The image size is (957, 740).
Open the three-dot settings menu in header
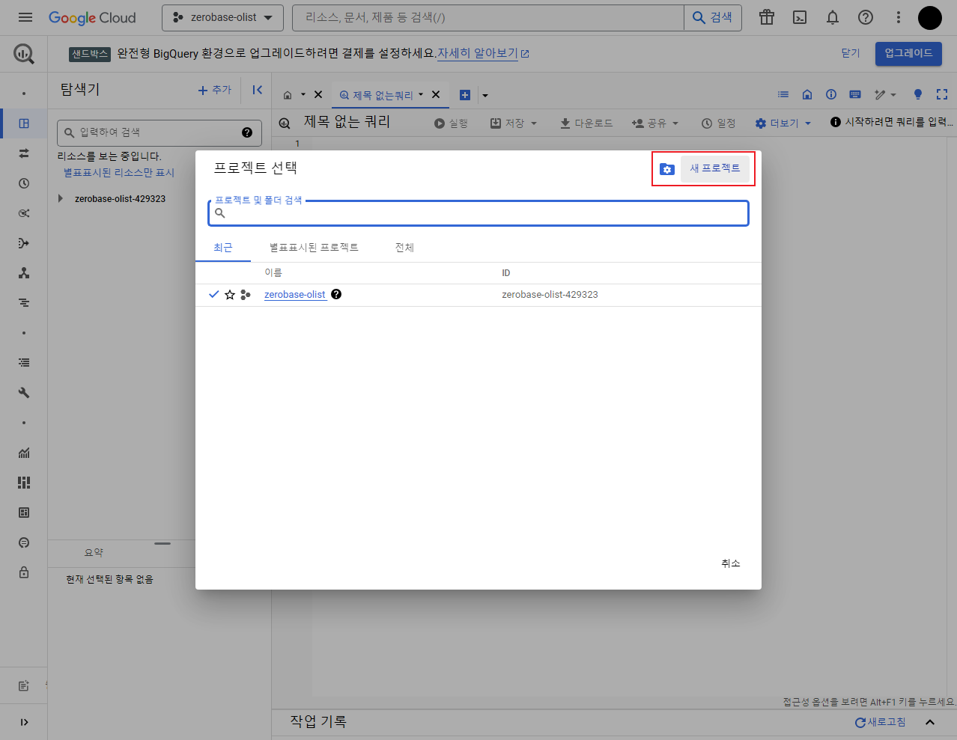[x=899, y=17]
